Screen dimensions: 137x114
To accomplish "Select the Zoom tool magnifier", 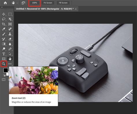I will (4, 64).
